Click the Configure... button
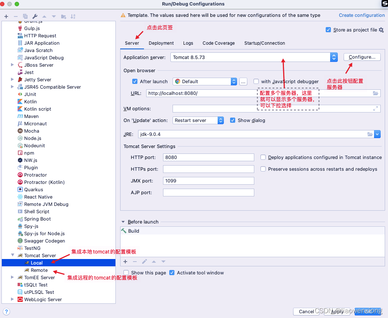 pyautogui.click(x=362, y=57)
